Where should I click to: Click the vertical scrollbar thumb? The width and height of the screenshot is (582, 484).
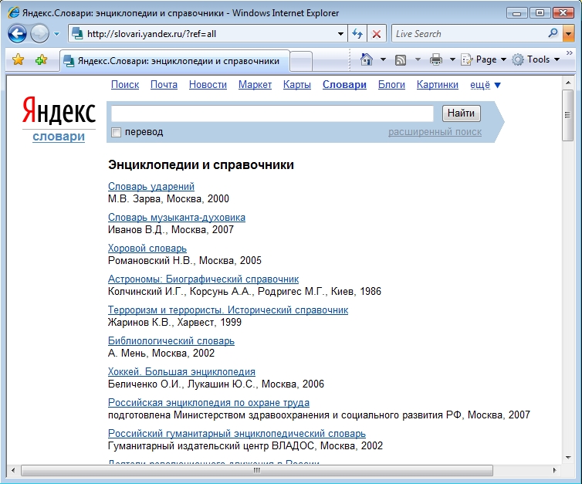tap(567, 115)
